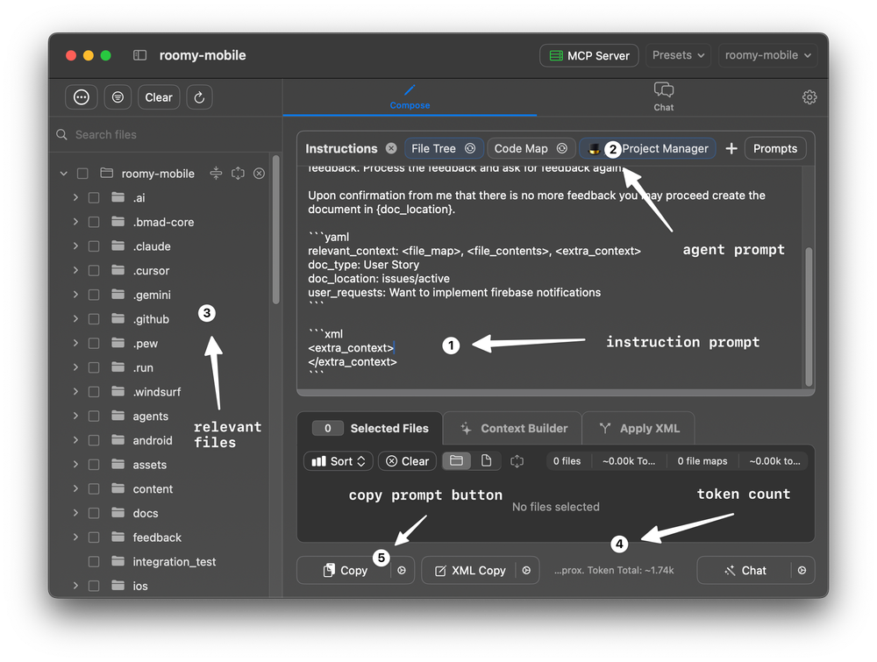
Task: Switch to the Compose tab
Action: click(x=410, y=97)
